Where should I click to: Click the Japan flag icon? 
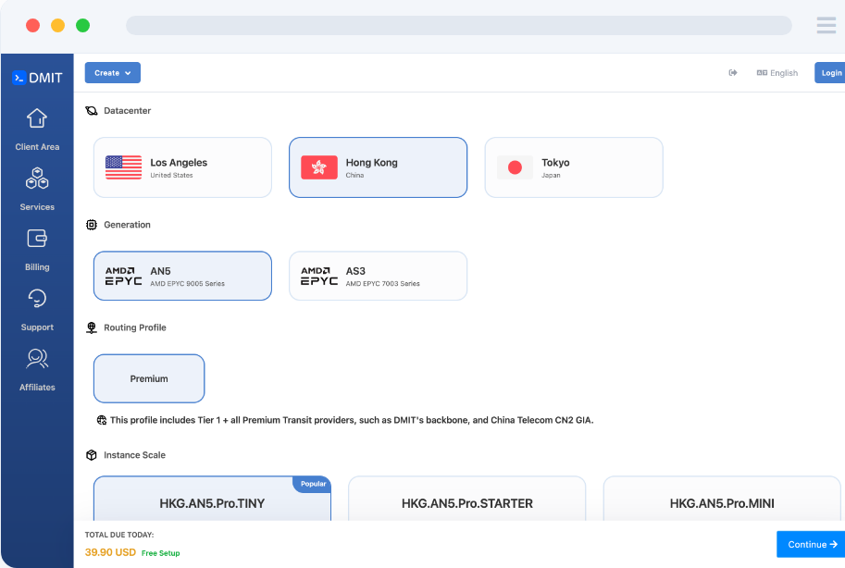[x=515, y=167]
